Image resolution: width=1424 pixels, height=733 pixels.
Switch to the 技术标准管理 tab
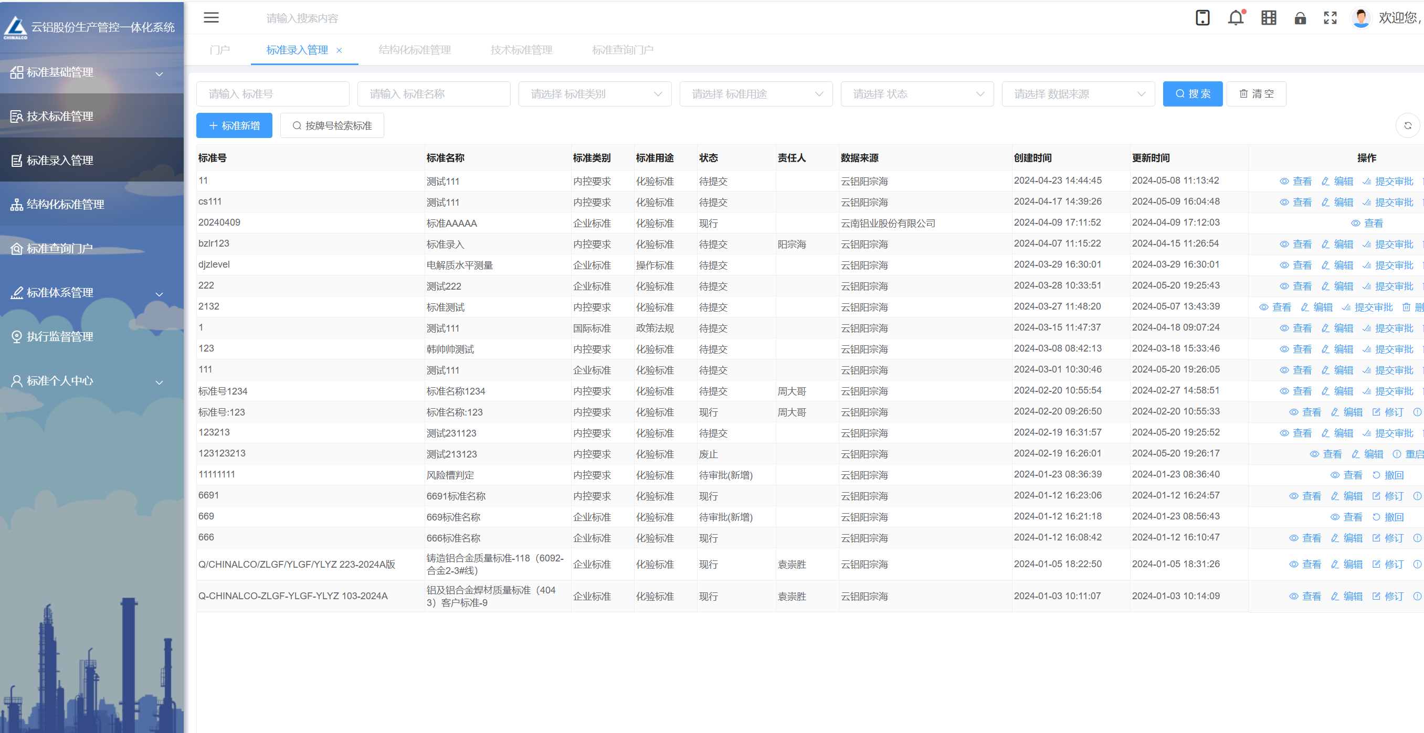[x=521, y=50]
